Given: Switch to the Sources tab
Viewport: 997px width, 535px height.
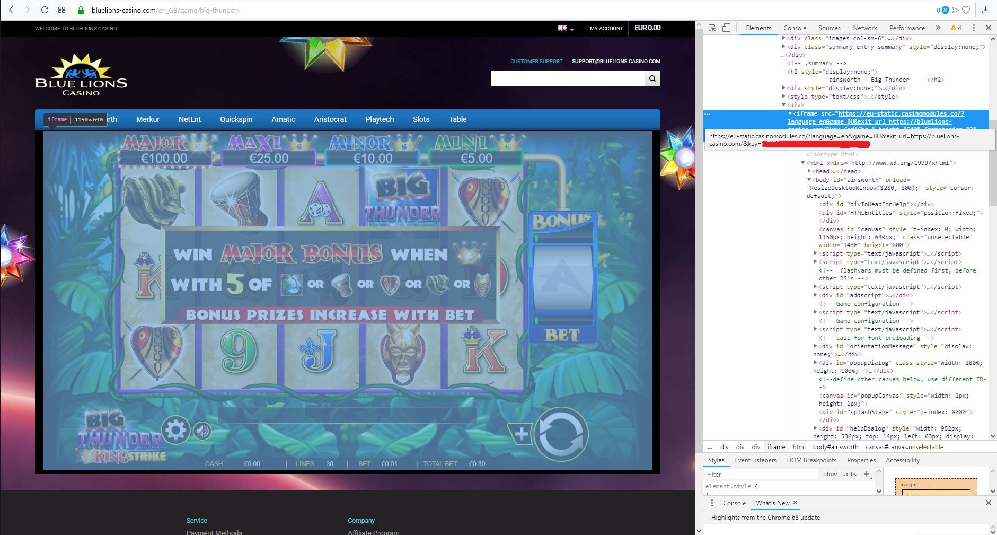Looking at the screenshot, I should pyautogui.click(x=829, y=28).
